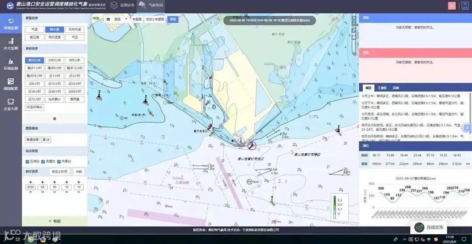Select the 相对湿度 element option
The width and height of the screenshot is (472, 244).
(55, 37)
